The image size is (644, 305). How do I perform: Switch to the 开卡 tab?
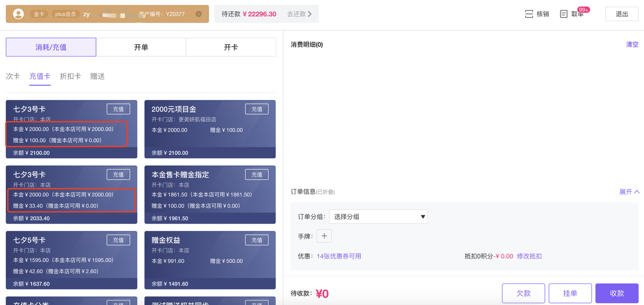click(231, 47)
